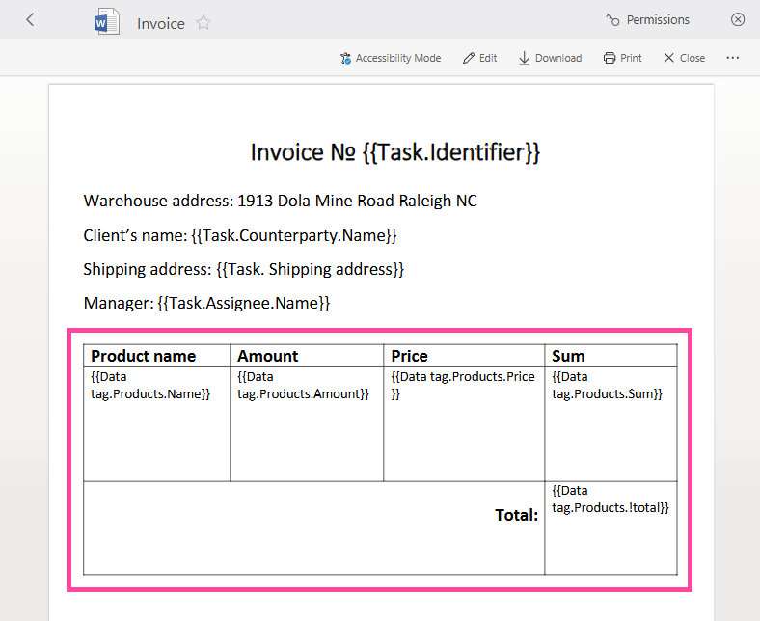Click Close in the document toolbar
The height and width of the screenshot is (621, 760).
coord(684,58)
